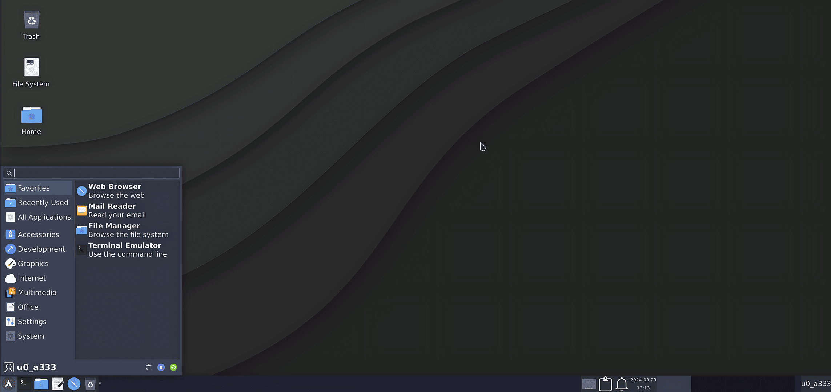Click the terminal launcher in the taskbar
This screenshot has height=392, width=831.
pos(24,384)
